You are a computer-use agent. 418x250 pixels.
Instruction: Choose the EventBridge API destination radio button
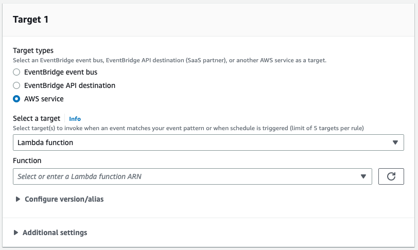16,85
